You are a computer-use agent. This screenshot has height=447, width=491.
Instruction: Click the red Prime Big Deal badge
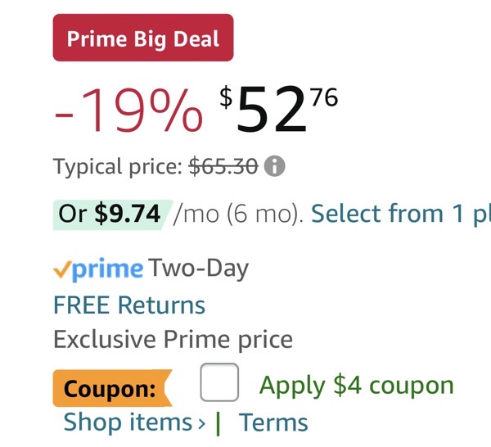[143, 38]
